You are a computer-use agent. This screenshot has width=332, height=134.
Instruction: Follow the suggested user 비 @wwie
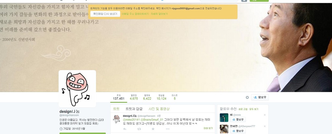coord(238,120)
